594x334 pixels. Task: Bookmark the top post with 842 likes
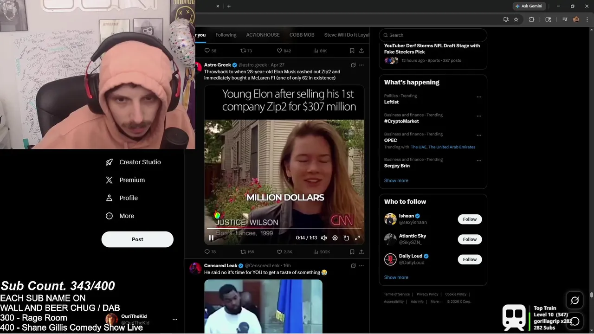[x=352, y=51]
